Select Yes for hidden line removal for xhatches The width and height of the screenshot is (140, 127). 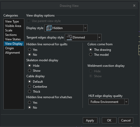point(30,102)
